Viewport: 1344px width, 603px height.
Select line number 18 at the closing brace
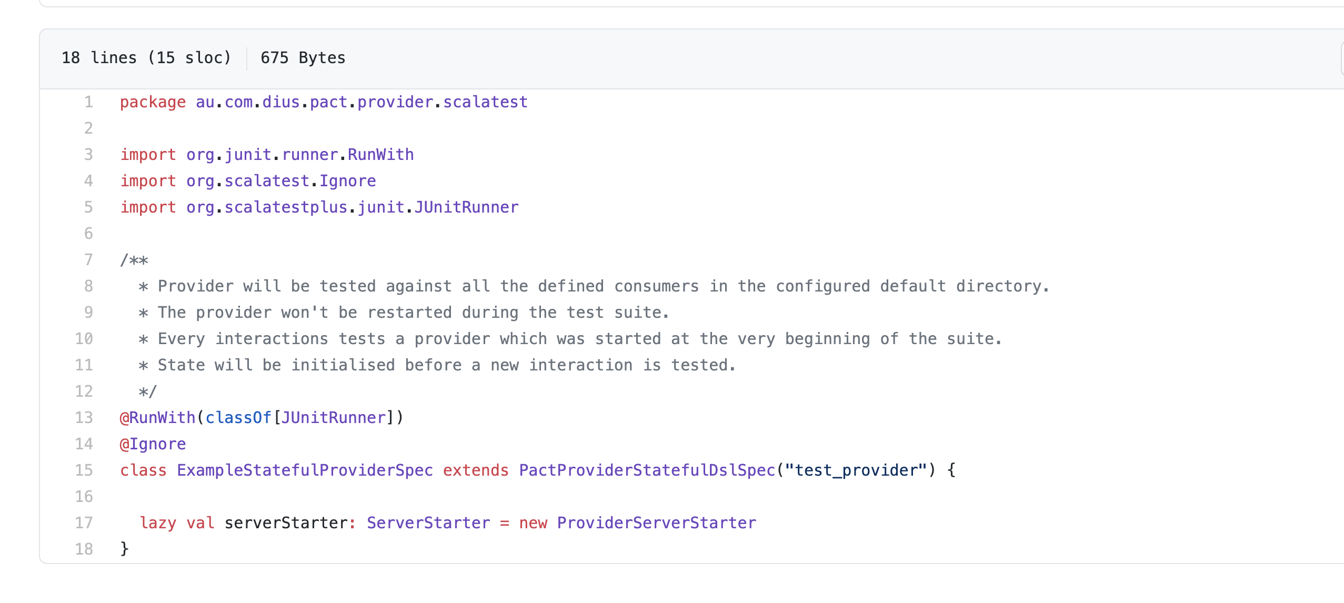pos(84,549)
